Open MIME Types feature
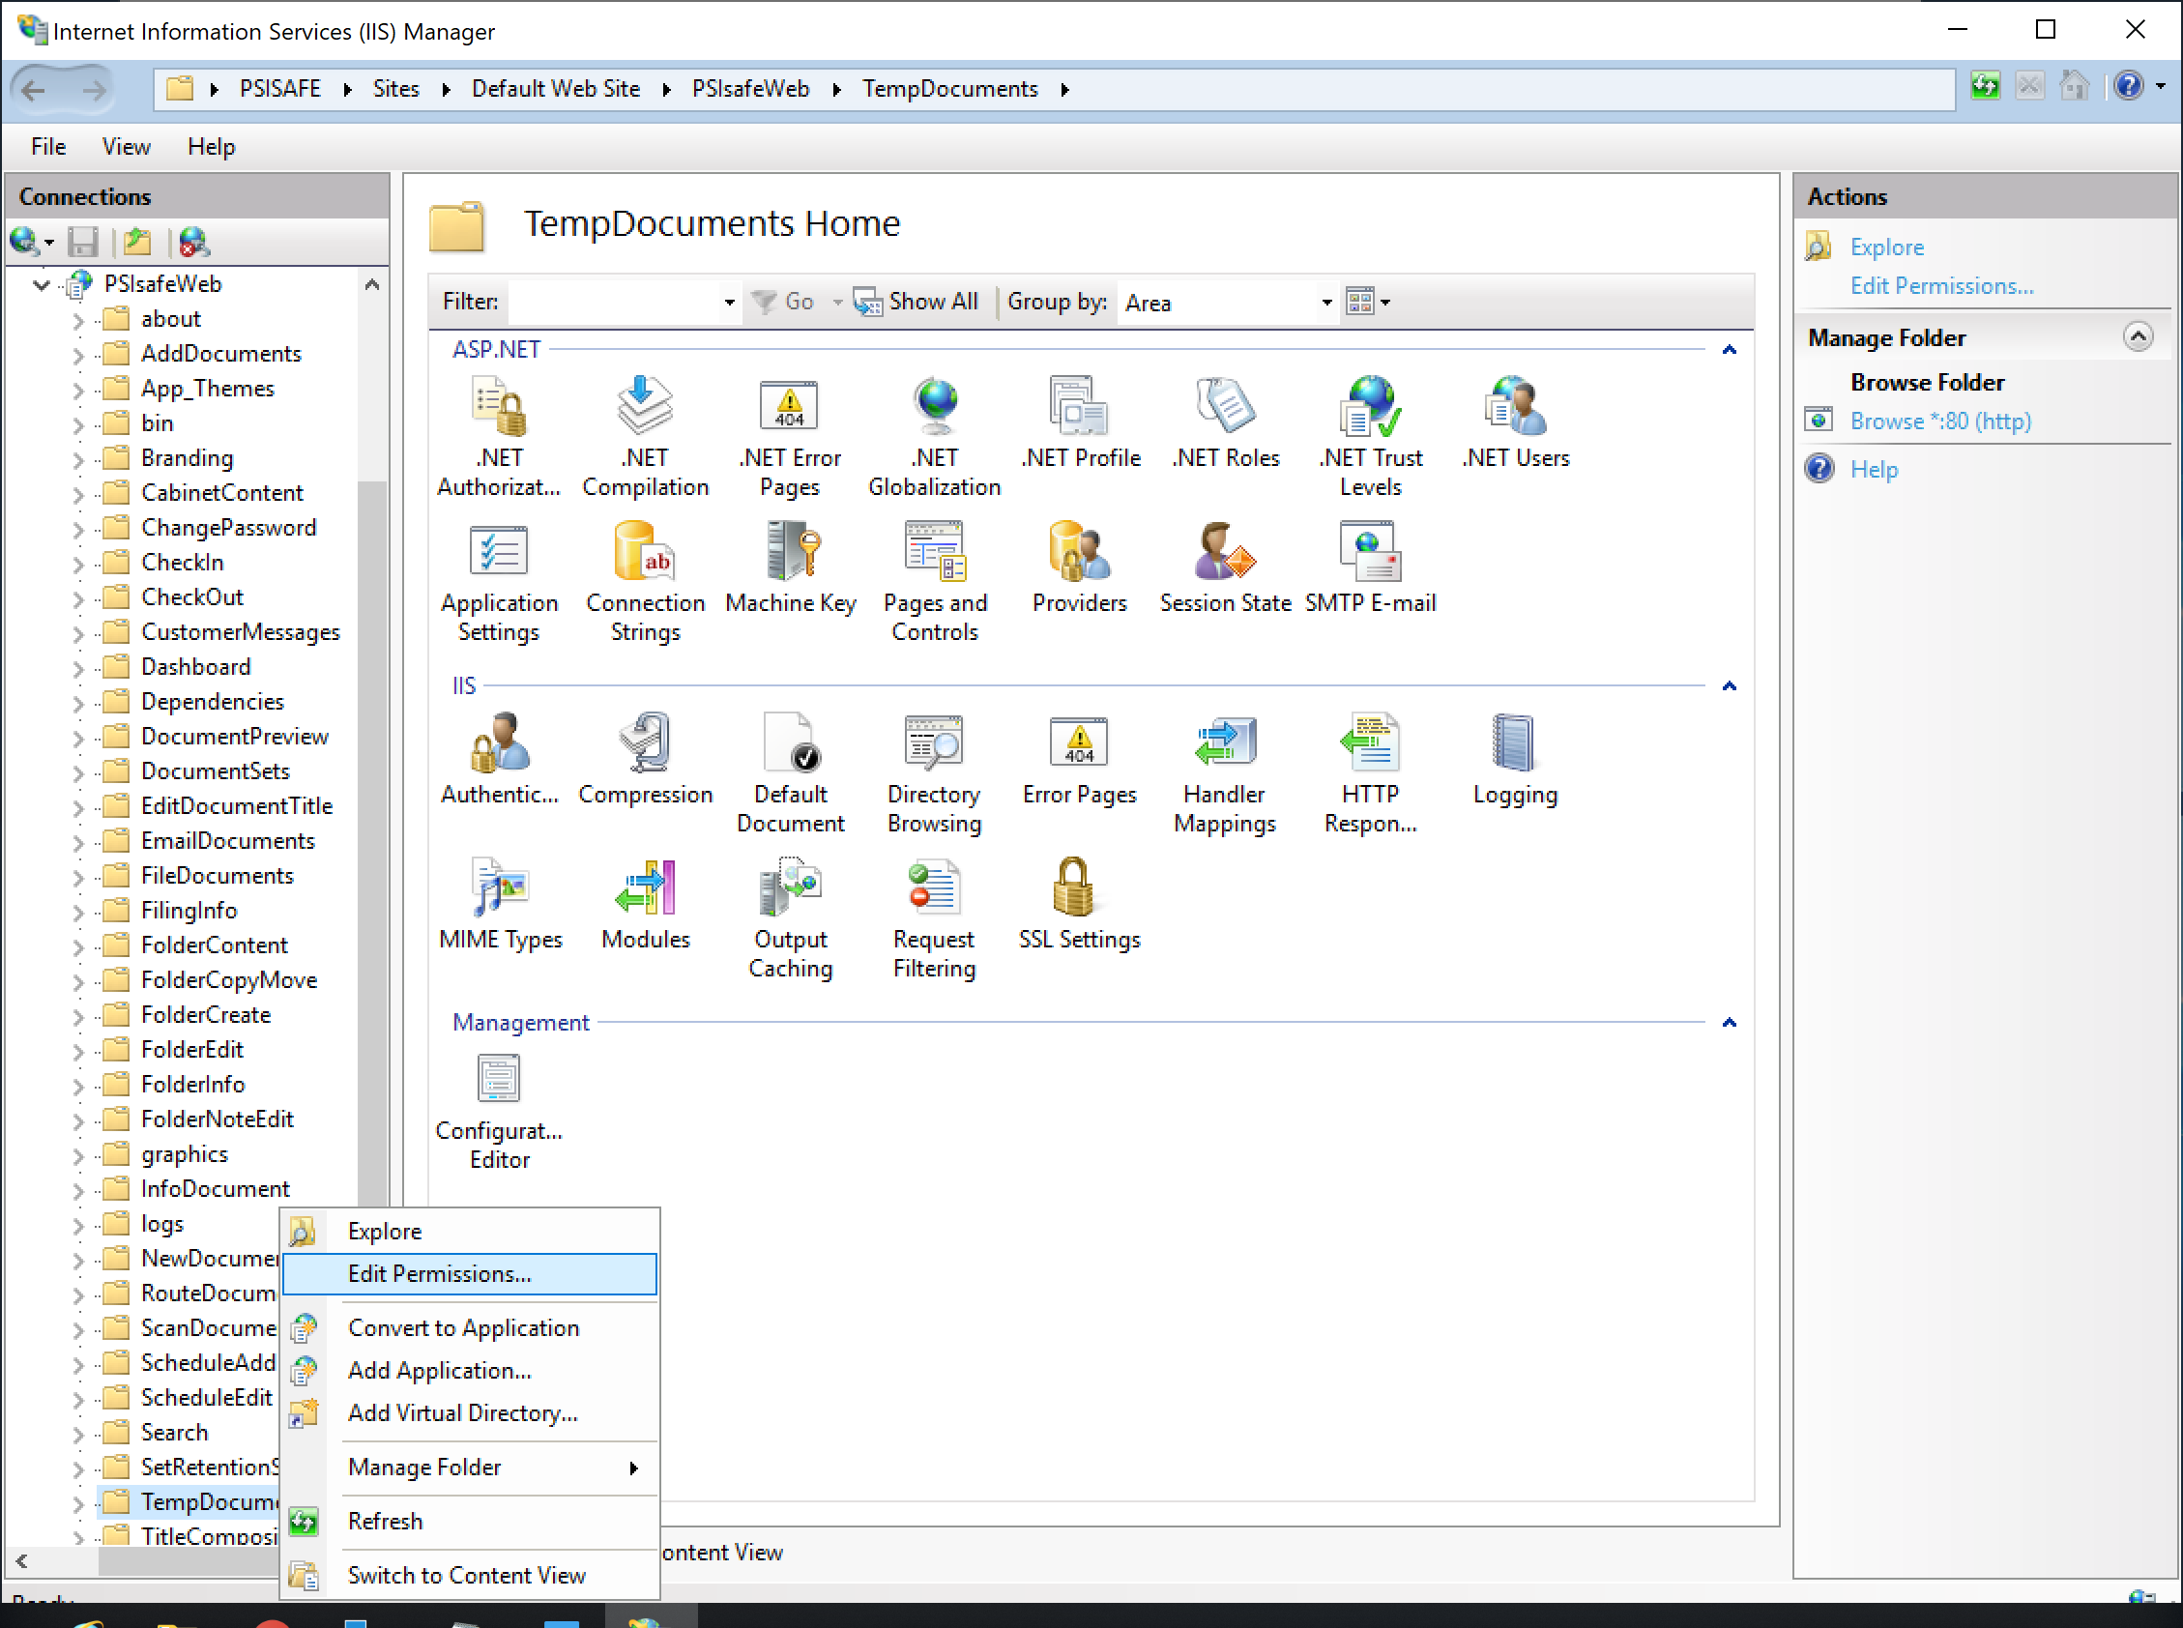The height and width of the screenshot is (1628, 2183). tap(499, 903)
